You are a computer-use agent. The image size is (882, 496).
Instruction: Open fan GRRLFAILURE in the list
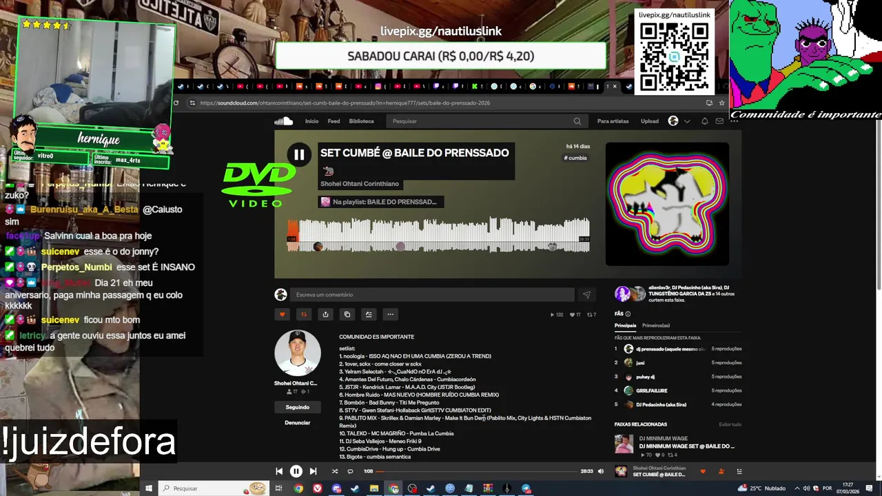point(650,391)
